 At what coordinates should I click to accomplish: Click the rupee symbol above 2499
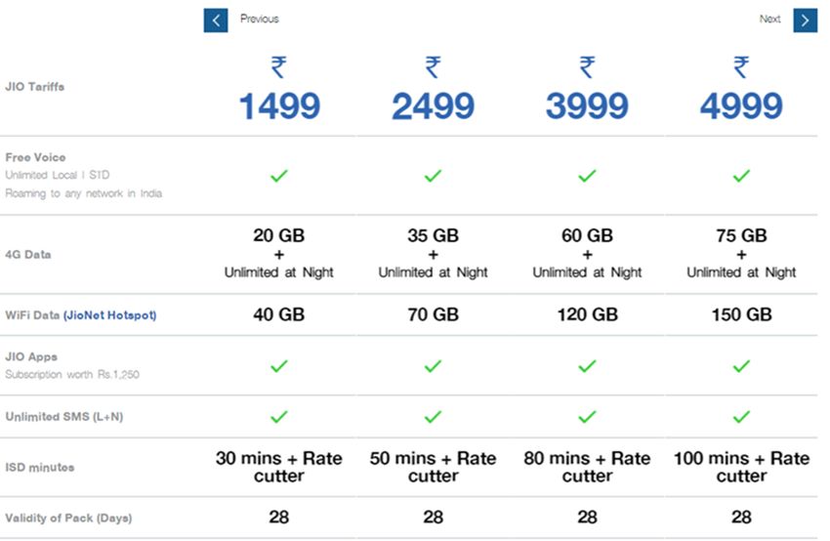click(433, 67)
